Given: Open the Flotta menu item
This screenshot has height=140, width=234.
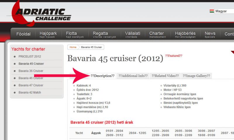Looking at the screenshot, I should (x=75, y=35).
